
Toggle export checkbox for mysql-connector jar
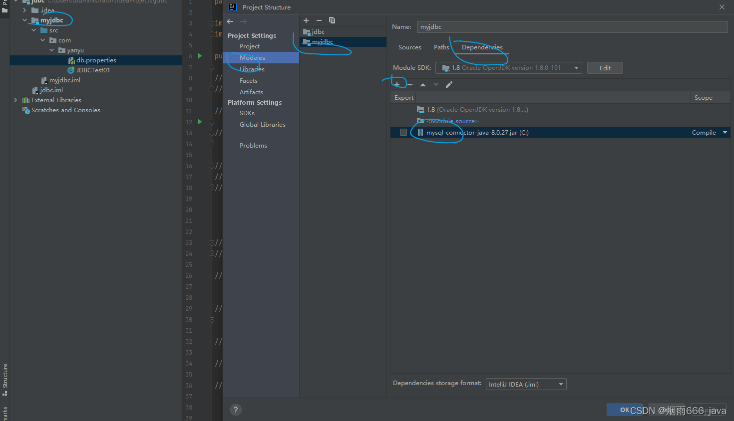[x=403, y=133]
